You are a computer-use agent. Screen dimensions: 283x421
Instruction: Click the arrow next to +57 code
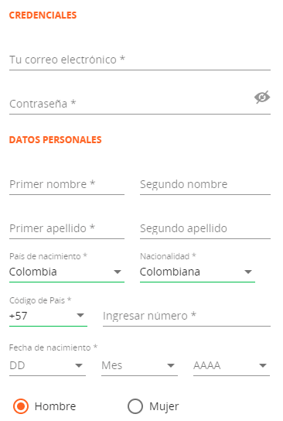[x=80, y=315]
